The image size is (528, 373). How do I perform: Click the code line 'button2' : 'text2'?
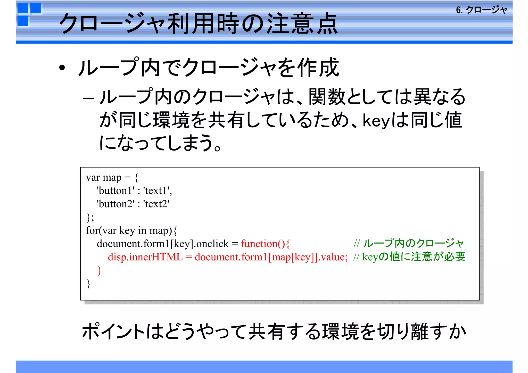pos(133,204)
